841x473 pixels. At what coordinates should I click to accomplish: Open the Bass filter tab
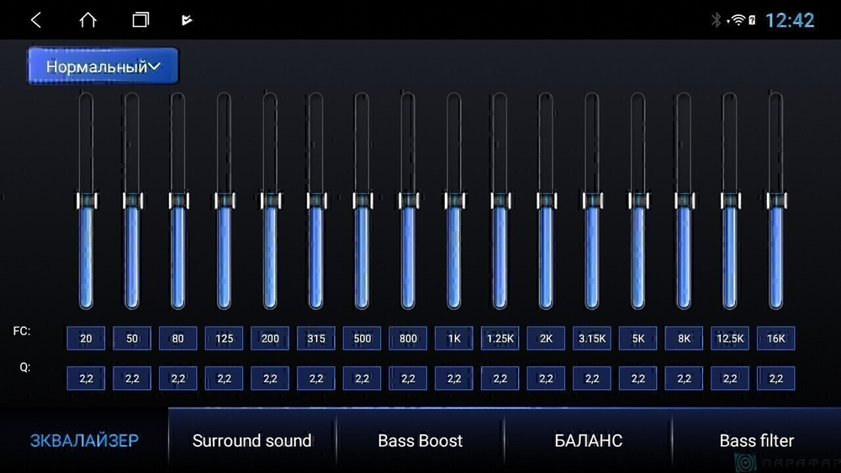756,440
